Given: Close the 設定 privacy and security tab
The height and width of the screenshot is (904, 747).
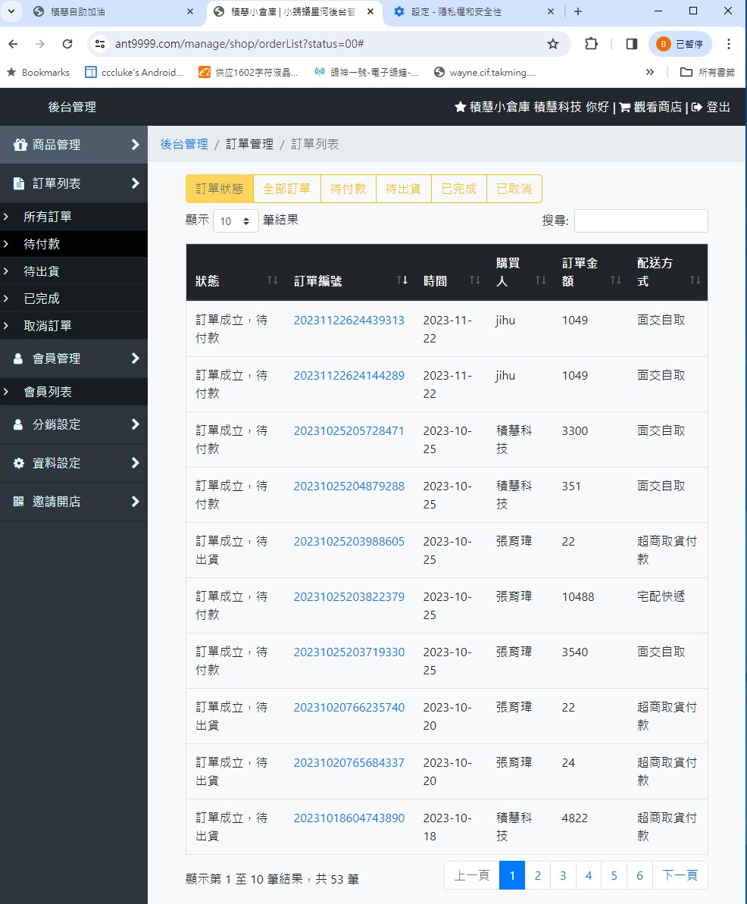Looking at the screenshot, I should tap(551, 11).
